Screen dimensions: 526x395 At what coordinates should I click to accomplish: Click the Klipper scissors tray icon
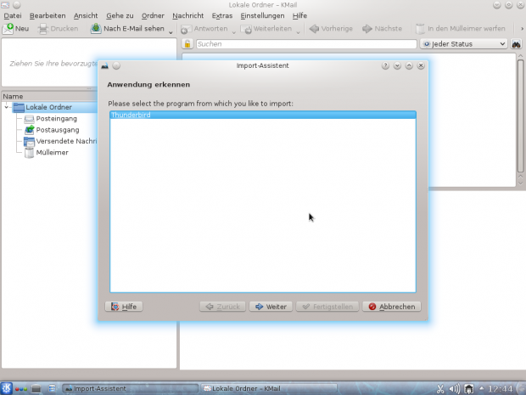point(440,389)
